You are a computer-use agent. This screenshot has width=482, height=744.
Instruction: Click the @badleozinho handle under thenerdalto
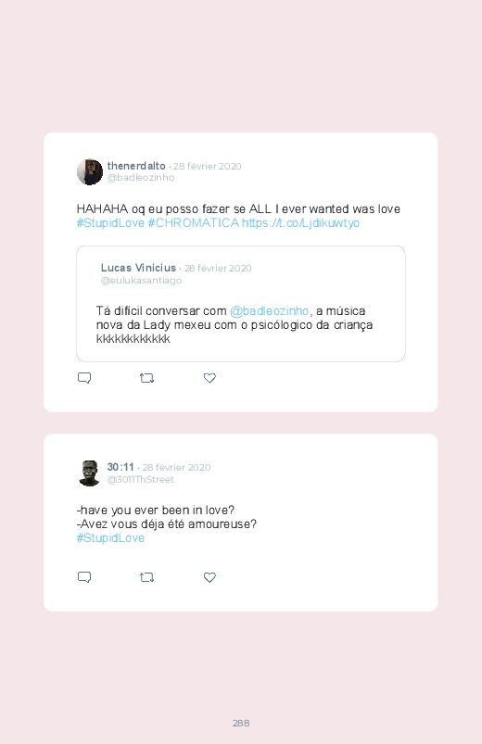pos(141,178)
